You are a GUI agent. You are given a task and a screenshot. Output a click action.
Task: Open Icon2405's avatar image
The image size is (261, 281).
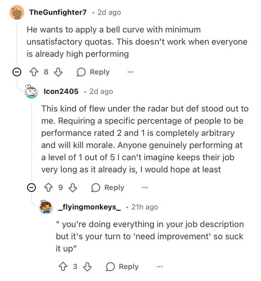[31, 92]
